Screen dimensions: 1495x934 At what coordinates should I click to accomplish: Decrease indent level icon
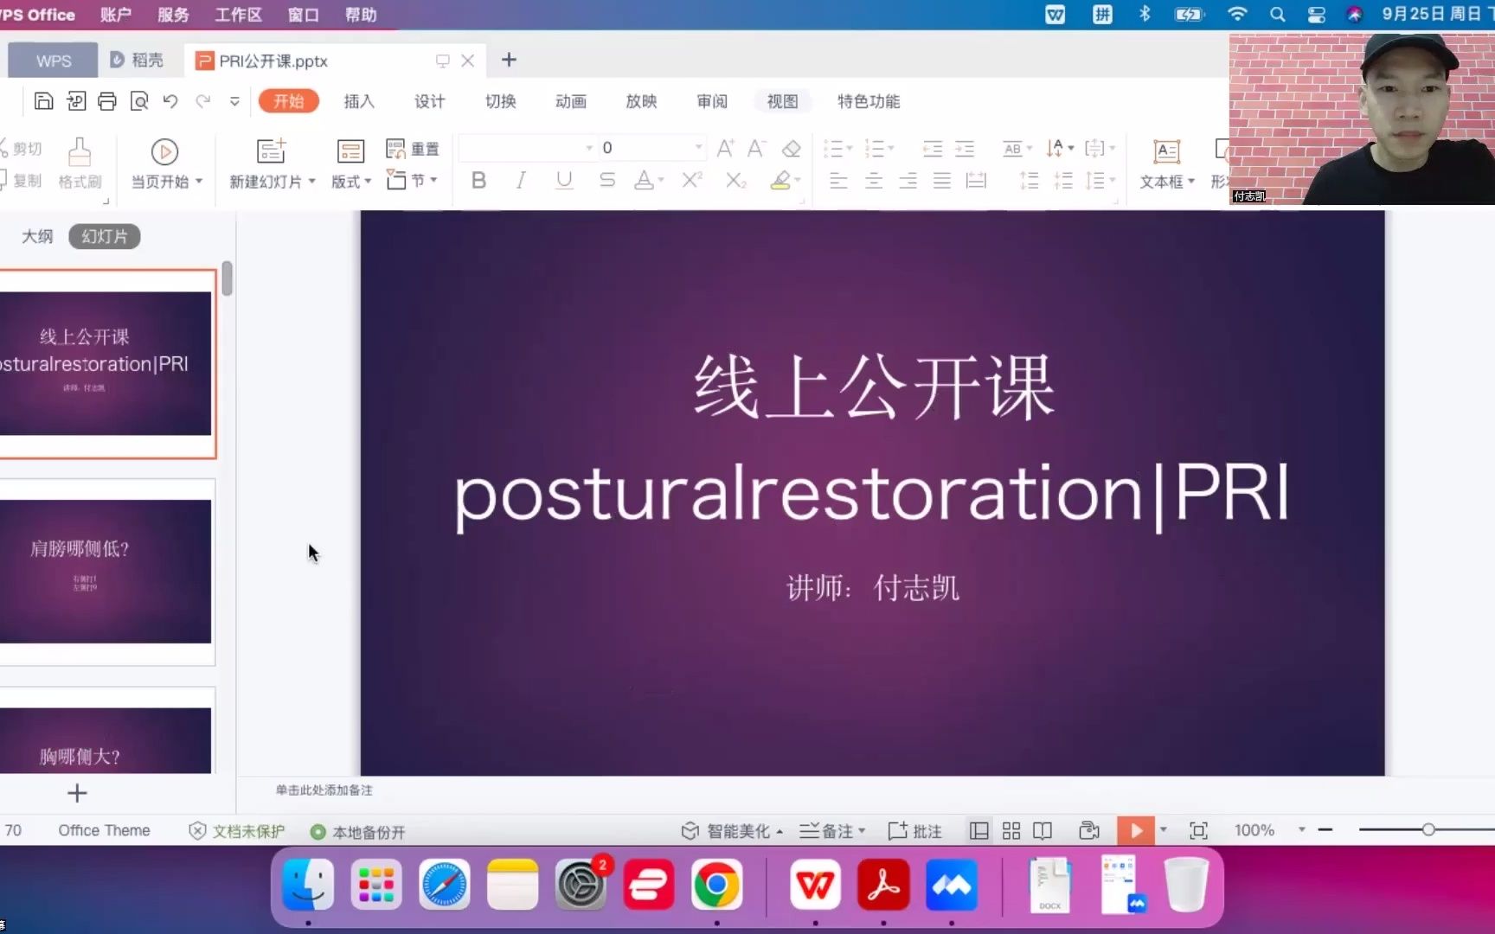(932, 149)
